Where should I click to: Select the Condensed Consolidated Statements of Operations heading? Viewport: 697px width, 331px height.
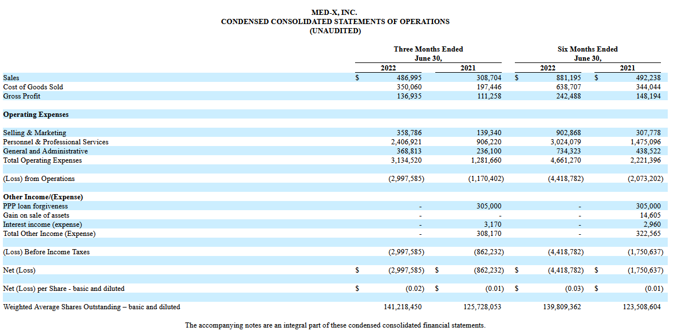click(x=335, y=22)
